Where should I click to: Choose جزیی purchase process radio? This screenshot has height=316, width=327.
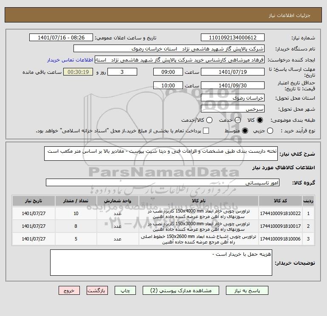[x=270, y=131]
